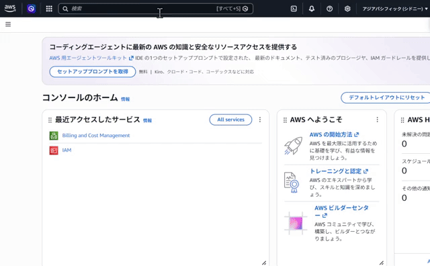Click セットアッププロンプトを取得 button
430x266 pixels.
[x=93, y=72]
